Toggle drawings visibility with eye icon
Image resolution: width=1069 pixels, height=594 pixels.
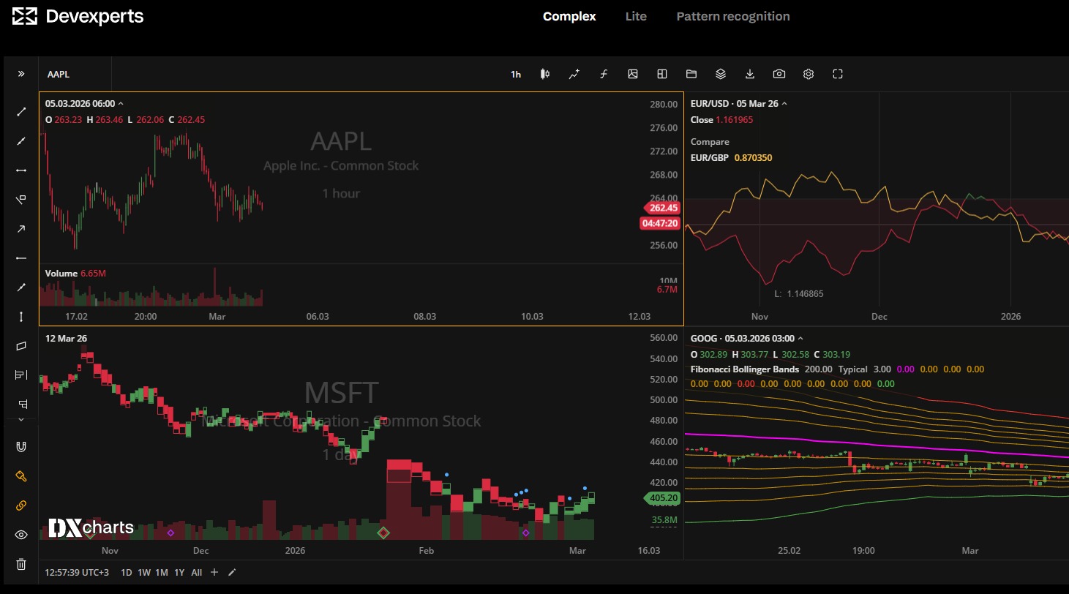point(20,535)
